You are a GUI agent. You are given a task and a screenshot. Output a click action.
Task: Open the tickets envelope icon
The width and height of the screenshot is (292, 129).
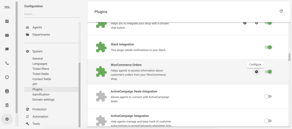pos(7,35)
